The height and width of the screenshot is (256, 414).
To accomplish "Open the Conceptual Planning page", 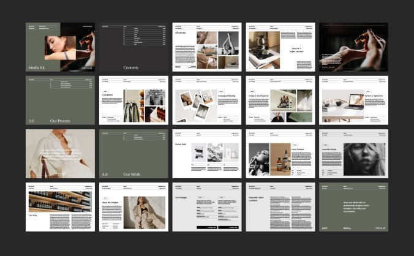I will [x=206, y=100].
